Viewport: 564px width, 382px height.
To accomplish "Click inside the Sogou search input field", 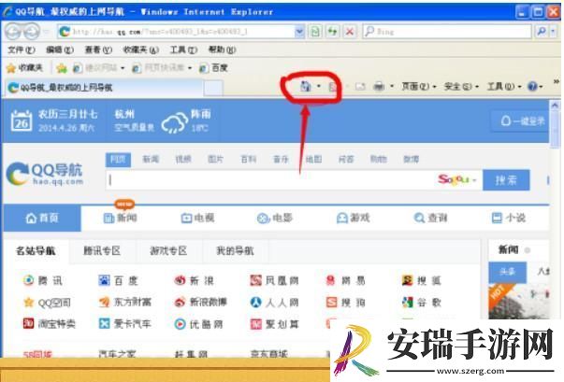I will 269,179.
